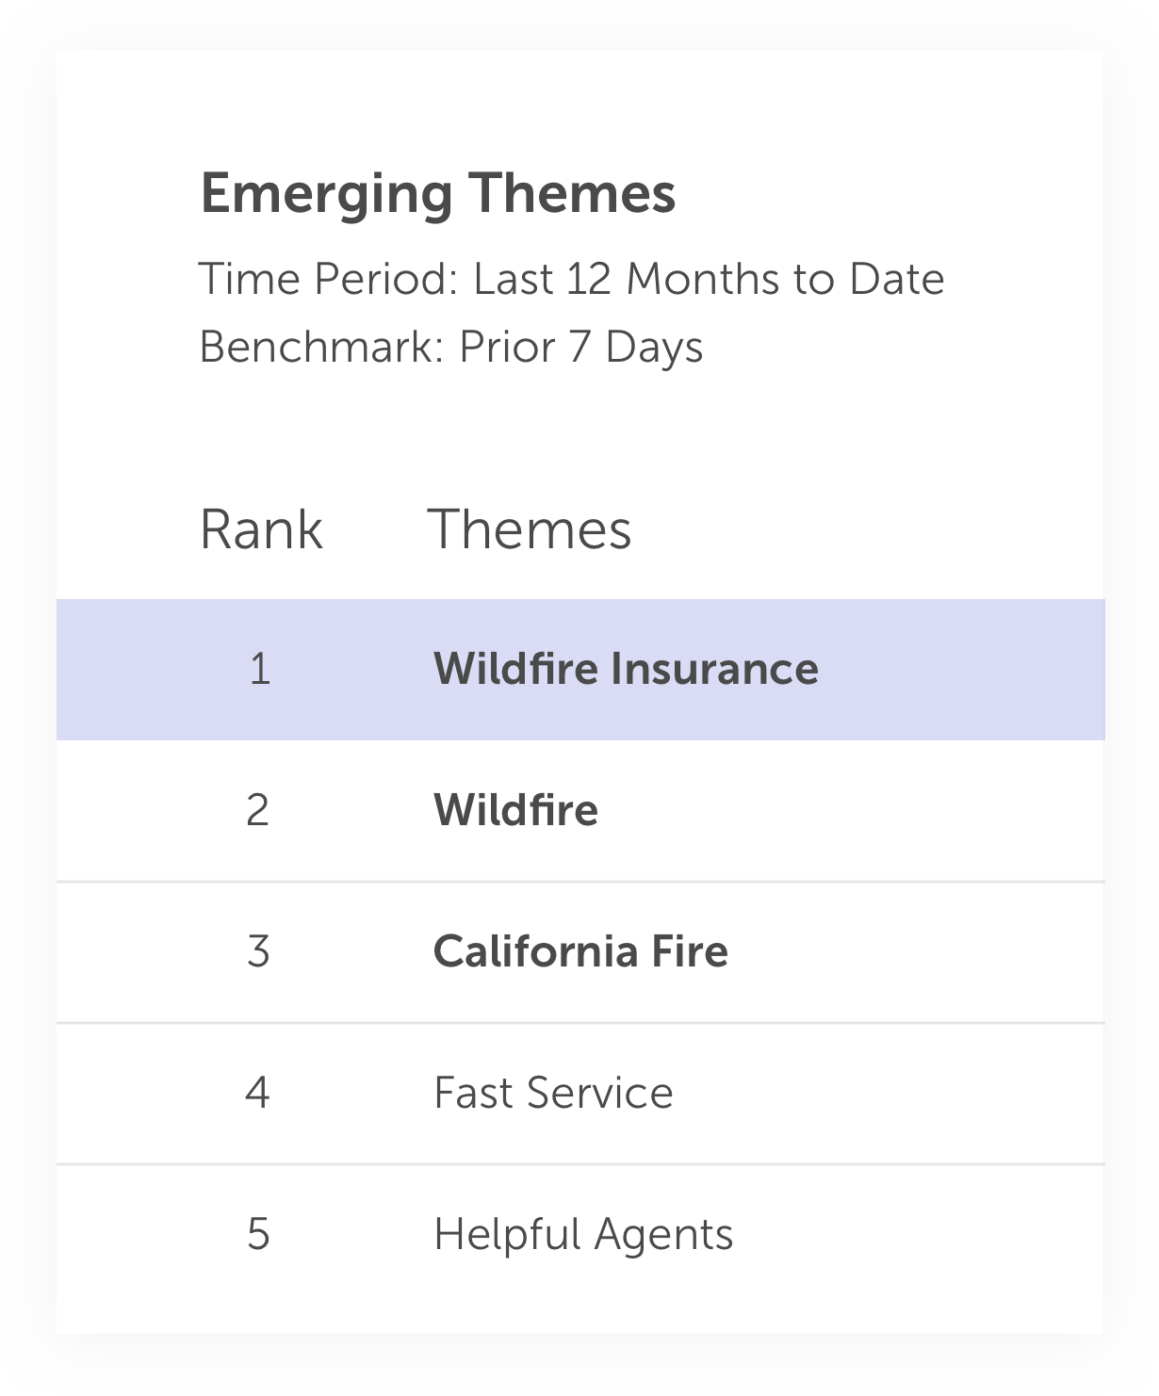Click the Emerging Themes title
Image resolution: width=1159 pixels, height=1396 pixels.
click(438, 194)
